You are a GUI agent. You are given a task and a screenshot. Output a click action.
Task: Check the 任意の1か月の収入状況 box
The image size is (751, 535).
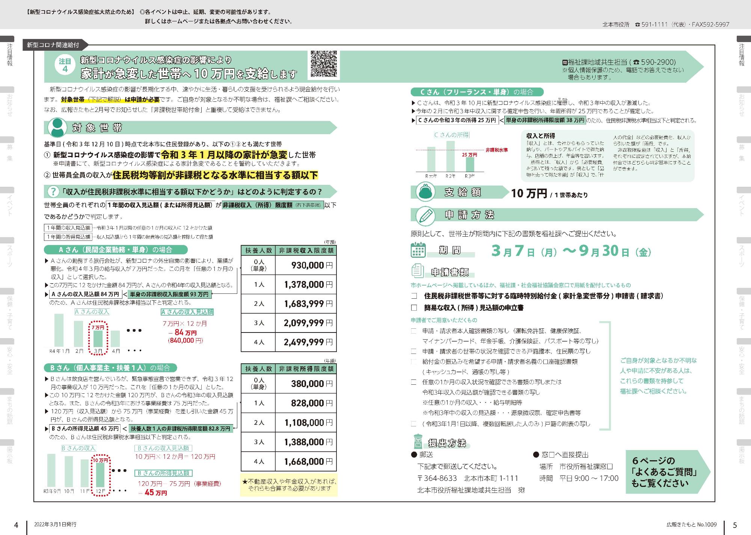[x=414, y=382]
